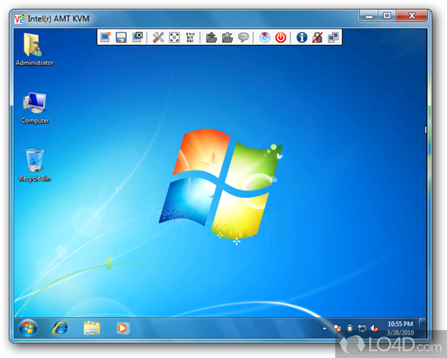Open the remote Windows Start orb
Image resolution: width=447 pixels, height=358 pixels.
tap(28, 328)
